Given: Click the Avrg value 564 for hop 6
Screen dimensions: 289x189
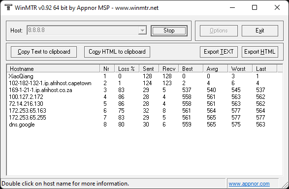Looking at the screenshot, I should [211, 111].
